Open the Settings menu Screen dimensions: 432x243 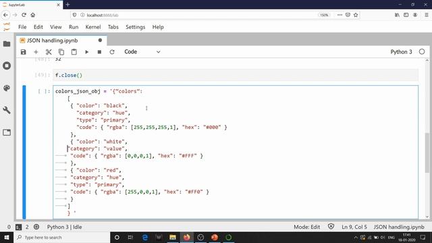[135, 27]
